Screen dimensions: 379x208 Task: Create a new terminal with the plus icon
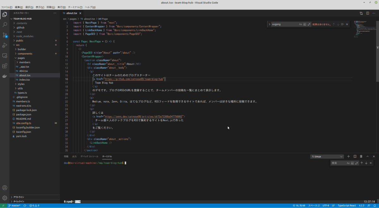point(349,156)
